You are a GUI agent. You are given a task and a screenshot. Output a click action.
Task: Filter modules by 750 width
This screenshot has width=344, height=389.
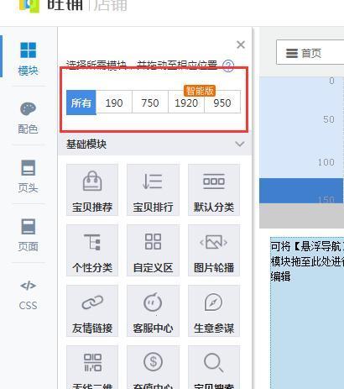(150, 103)
